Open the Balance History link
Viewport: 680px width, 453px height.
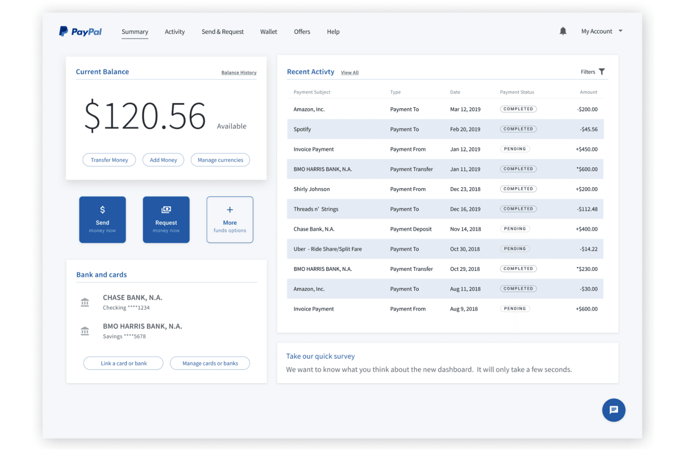tap(239, 73)
